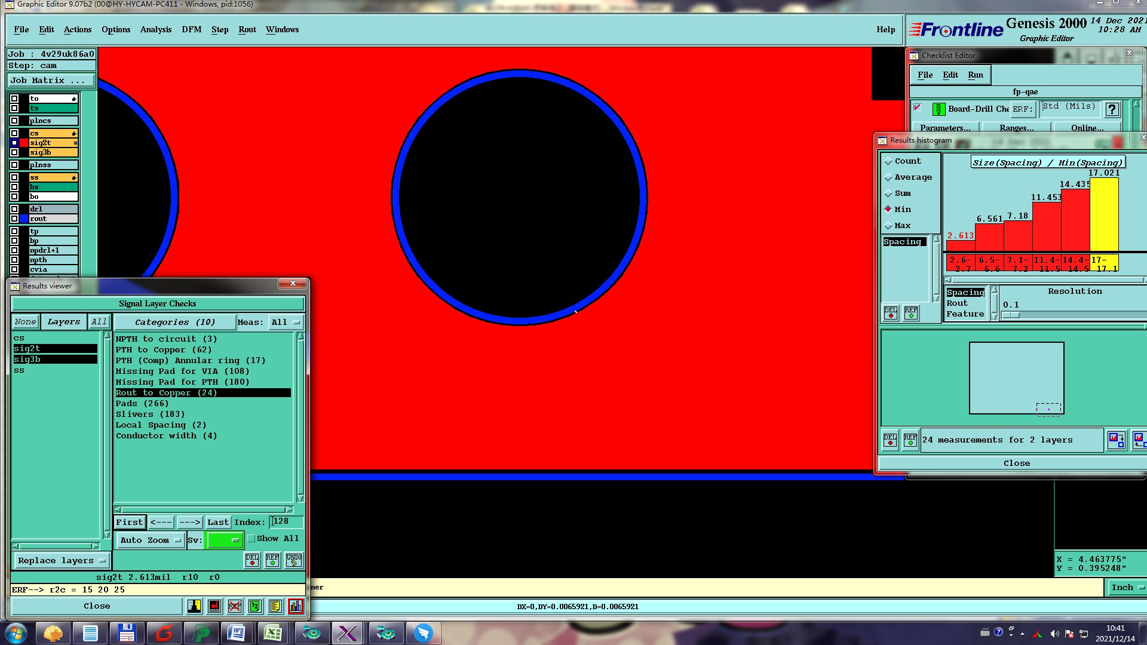The image size is (1147, 645).
Task: Click REF icon under histogram Spacing list
Action: pos(911,313)
